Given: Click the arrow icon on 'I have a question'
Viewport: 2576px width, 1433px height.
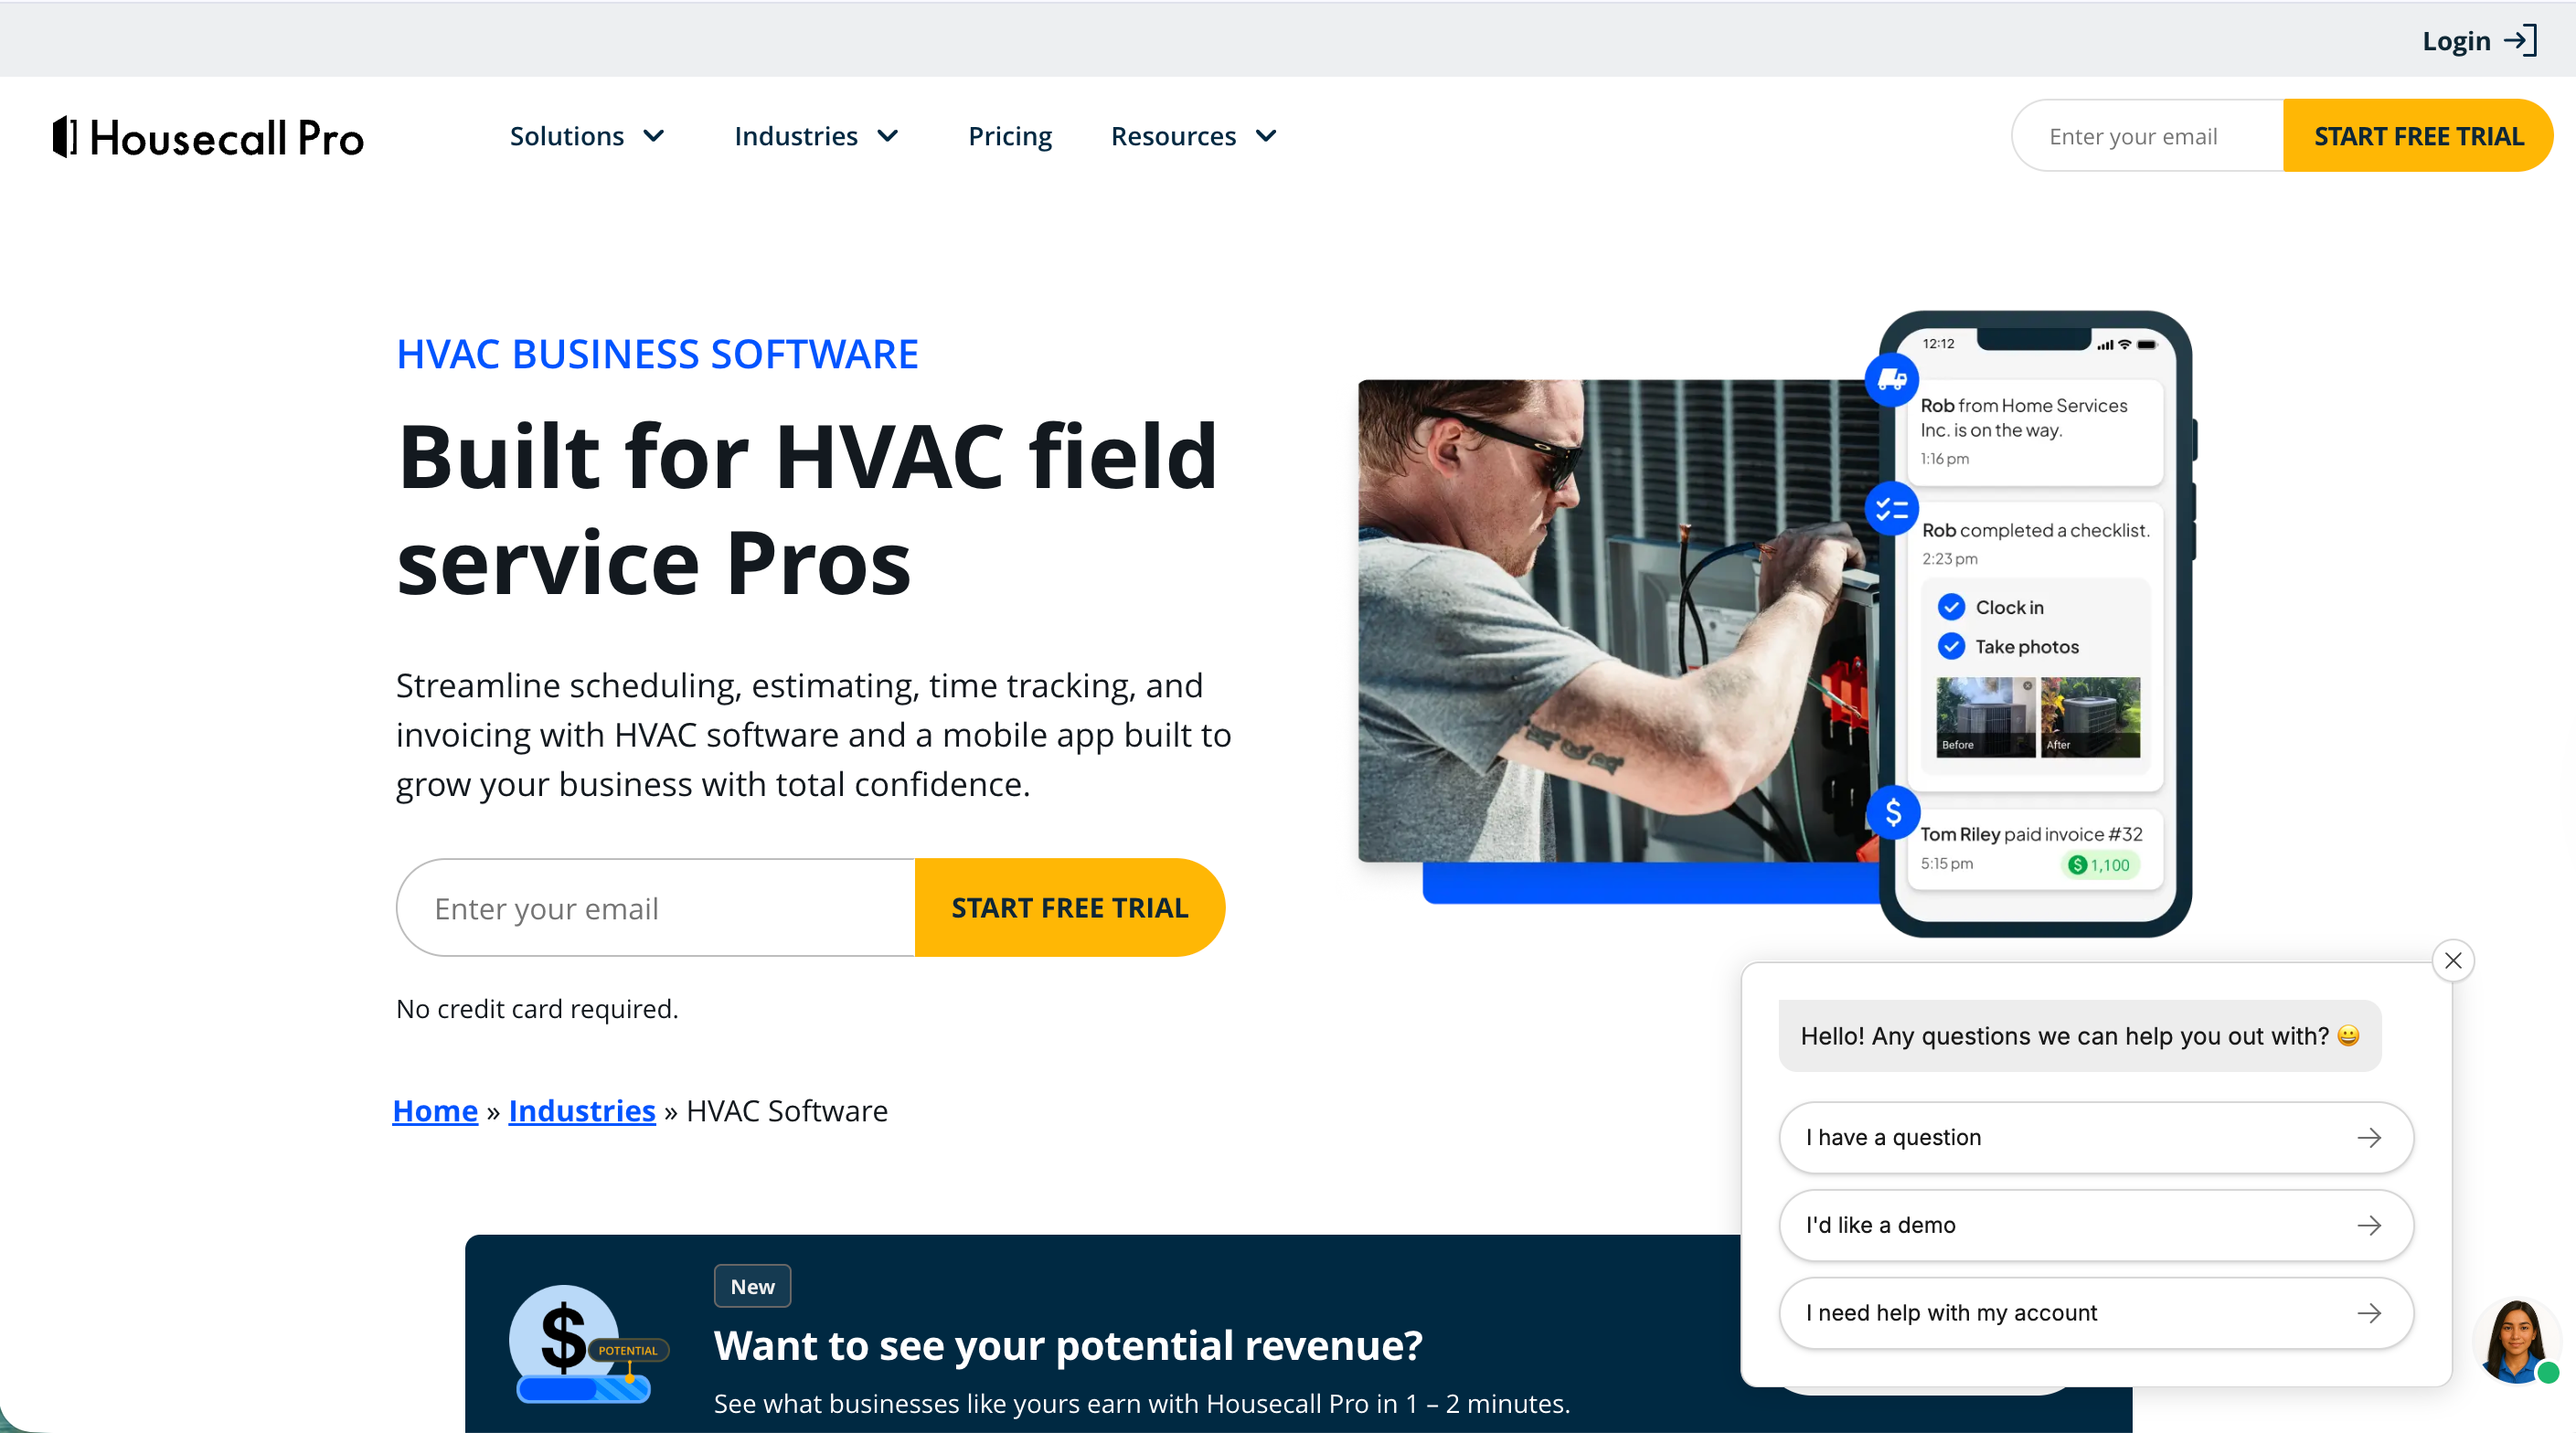Looking at the screenshot, I should [2370, 1137].
